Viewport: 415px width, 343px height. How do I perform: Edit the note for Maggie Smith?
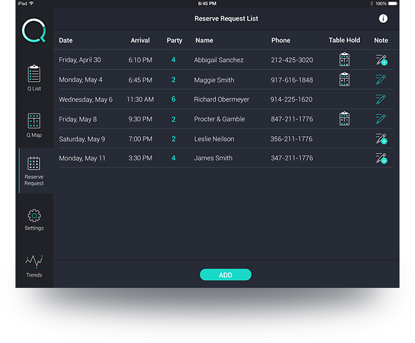tap(381, 80)
